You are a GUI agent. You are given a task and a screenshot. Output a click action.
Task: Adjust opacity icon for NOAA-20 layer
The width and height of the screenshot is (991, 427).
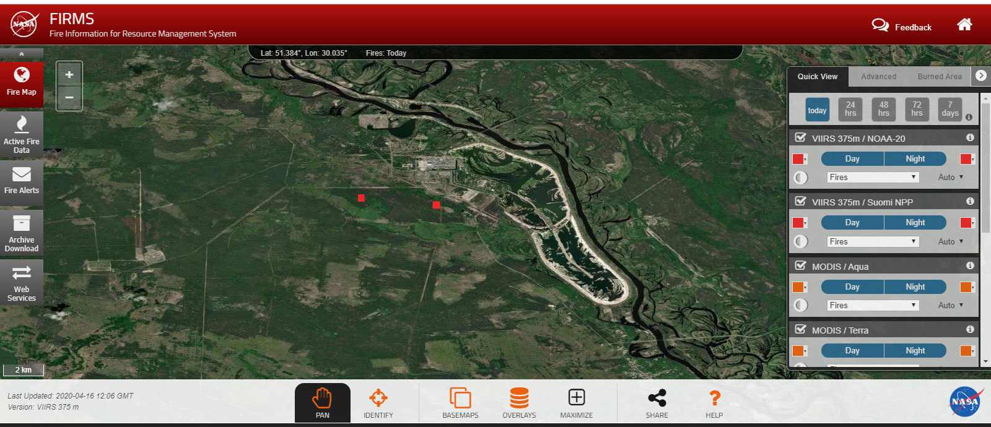tap(801, 178)
